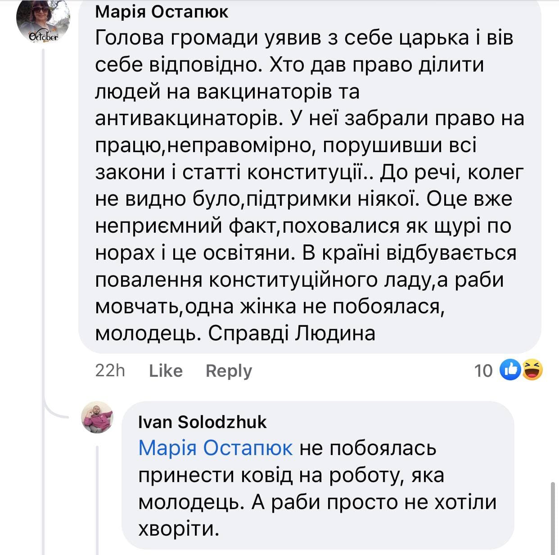Click the blue thumbs-up reaction icon

coord(510,370)
